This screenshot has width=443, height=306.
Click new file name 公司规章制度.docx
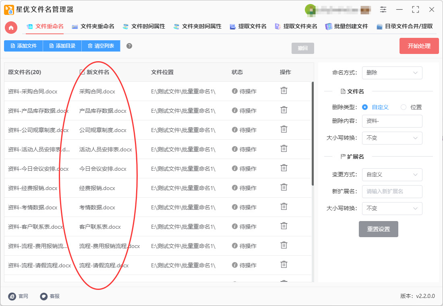(103, 130)
